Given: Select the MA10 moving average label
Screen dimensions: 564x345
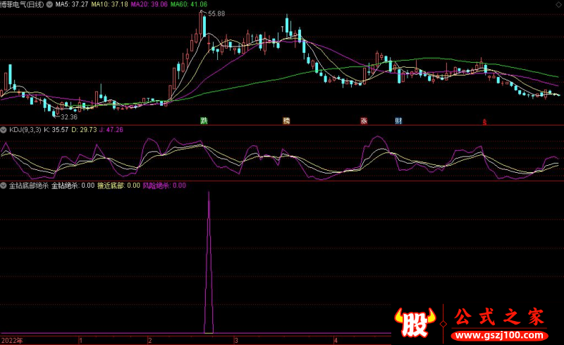Looking at the screenshot, I should pyautogui.click(x=111, y=4).
